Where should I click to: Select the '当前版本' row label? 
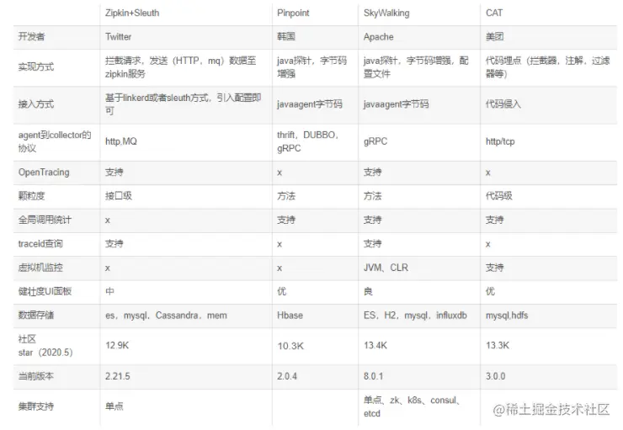(35, 376)
